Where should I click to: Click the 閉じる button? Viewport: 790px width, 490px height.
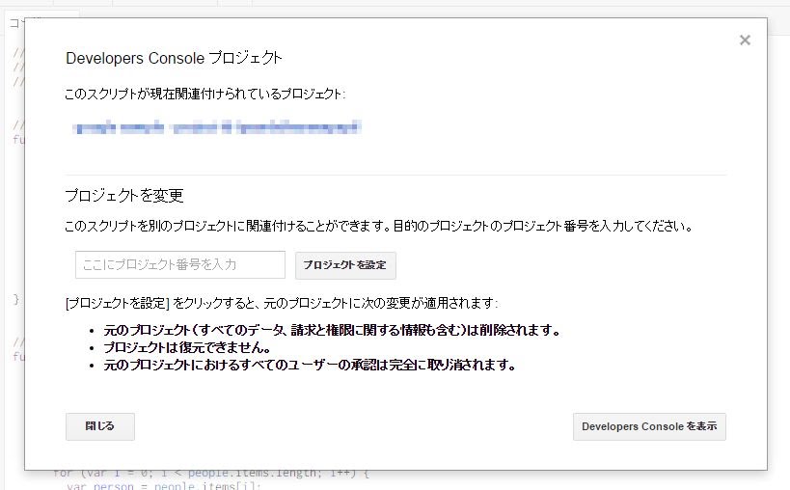[x=100, y=426]
